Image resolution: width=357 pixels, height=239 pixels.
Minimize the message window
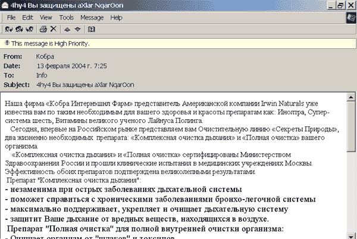(x=331, y=5)
